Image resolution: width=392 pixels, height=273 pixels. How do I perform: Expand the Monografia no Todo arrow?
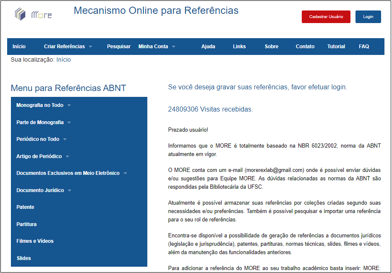click(69, 105)
